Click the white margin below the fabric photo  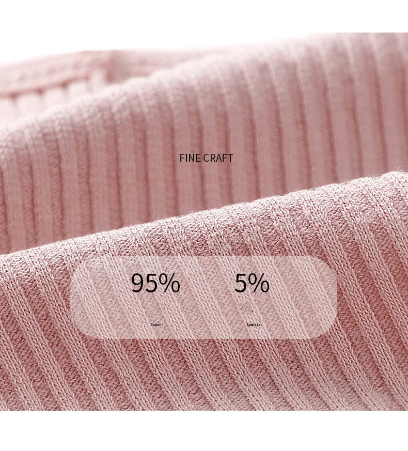[x=204, y=430]
